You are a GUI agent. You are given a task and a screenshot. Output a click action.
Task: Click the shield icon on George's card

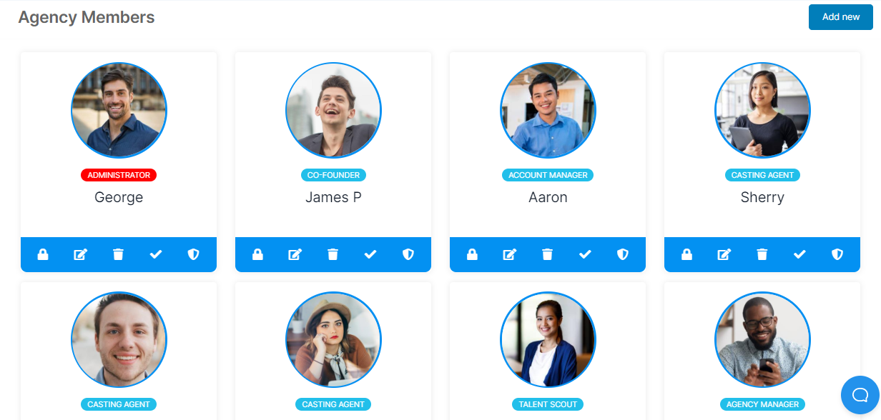[194, 254]
